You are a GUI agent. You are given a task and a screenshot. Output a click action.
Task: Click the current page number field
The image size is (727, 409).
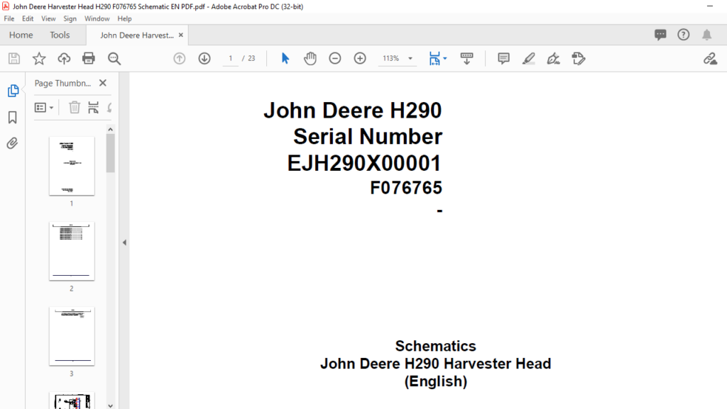pos(231,58)
